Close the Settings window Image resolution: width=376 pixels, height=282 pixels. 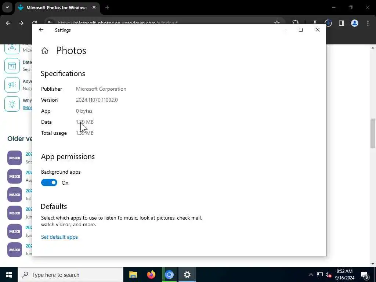(318, 30)
